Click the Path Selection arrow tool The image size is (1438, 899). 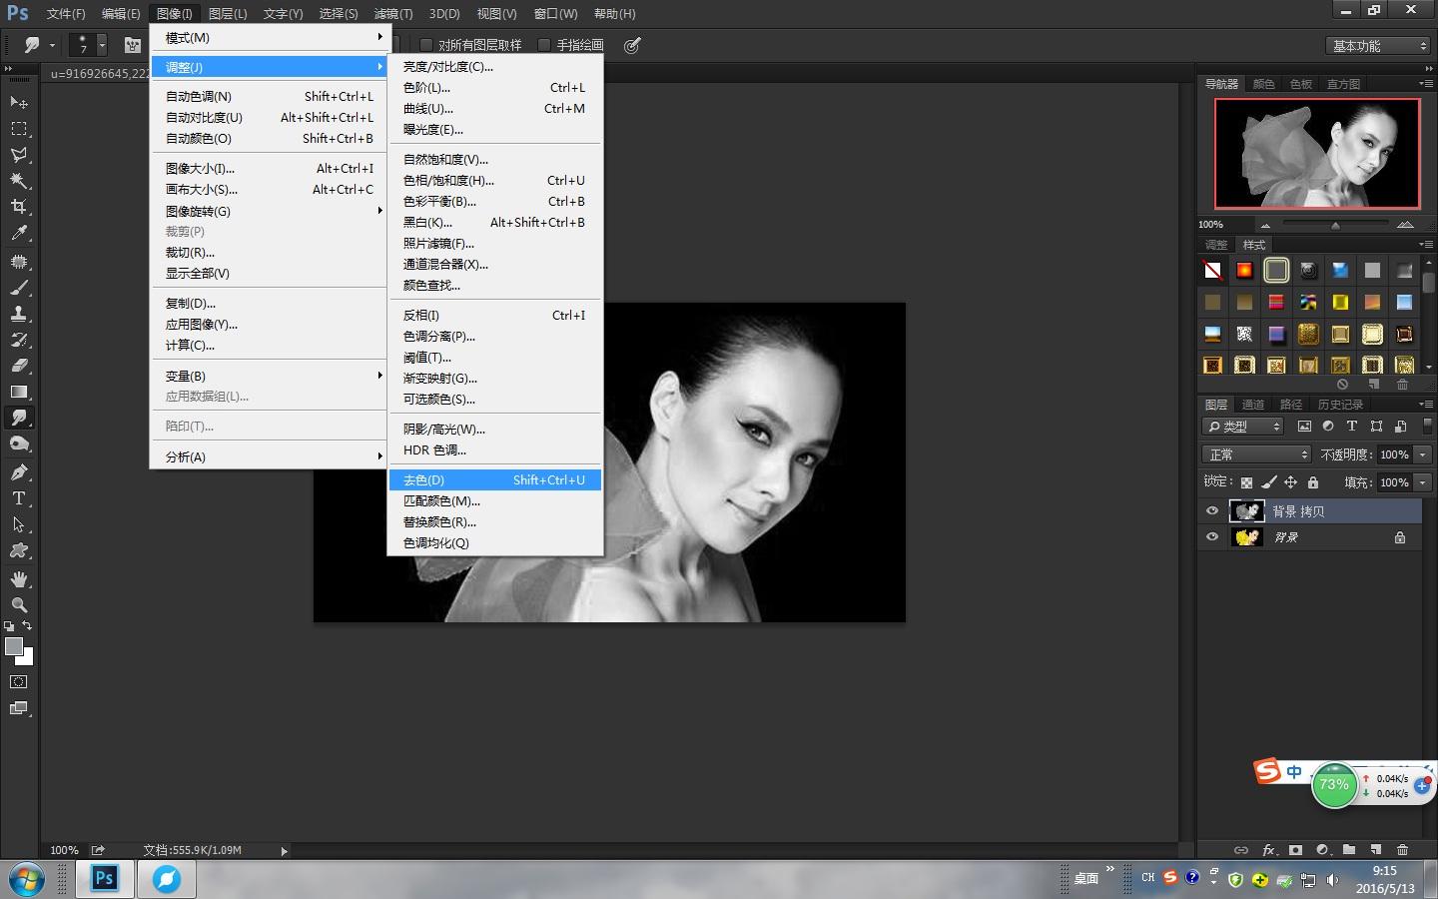point(19,523)
